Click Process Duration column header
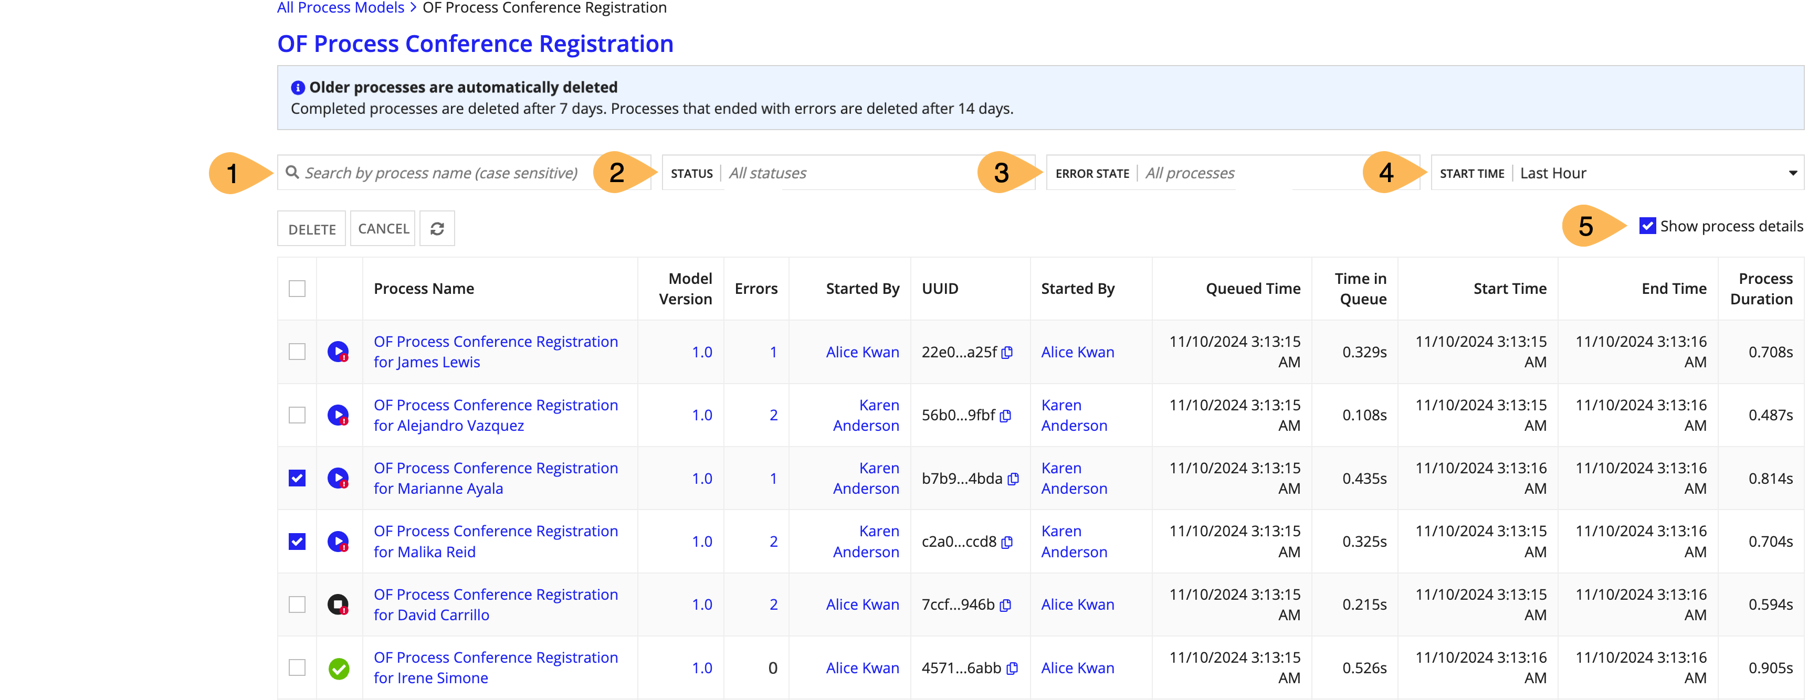1808x700 pixels. (x=1761, y=288)
